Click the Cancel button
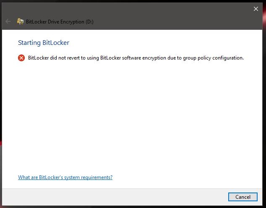This screenshot has height=208, width=266. [243, 197]
